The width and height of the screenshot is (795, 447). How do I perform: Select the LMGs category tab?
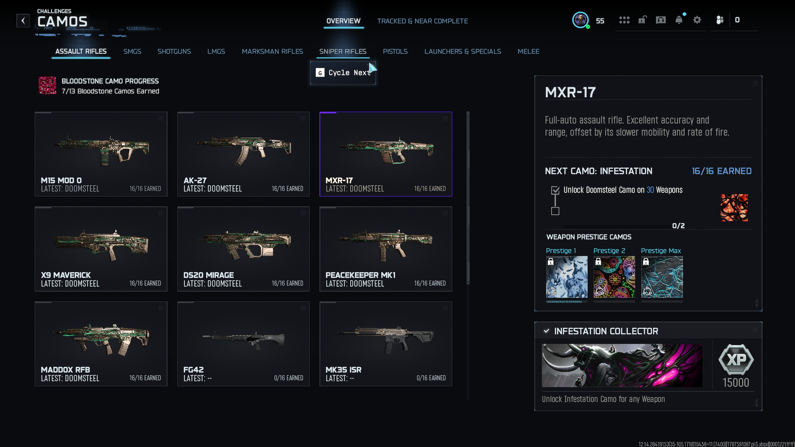pos(216,51)
